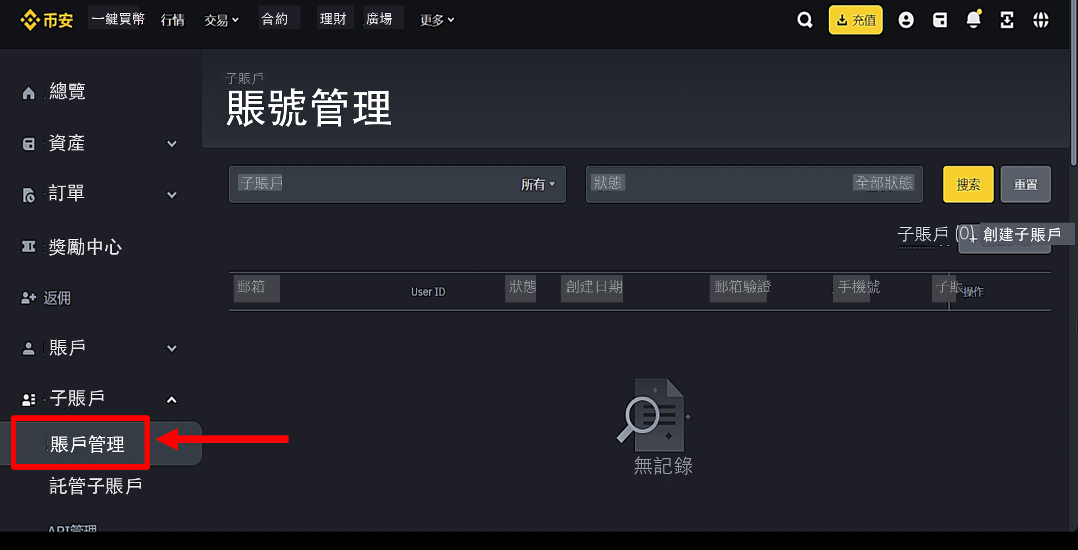Click the wallet icon beside 資產
This screenshot has height=550, width=1078.
pyautogui.click(x=28, y=144)
